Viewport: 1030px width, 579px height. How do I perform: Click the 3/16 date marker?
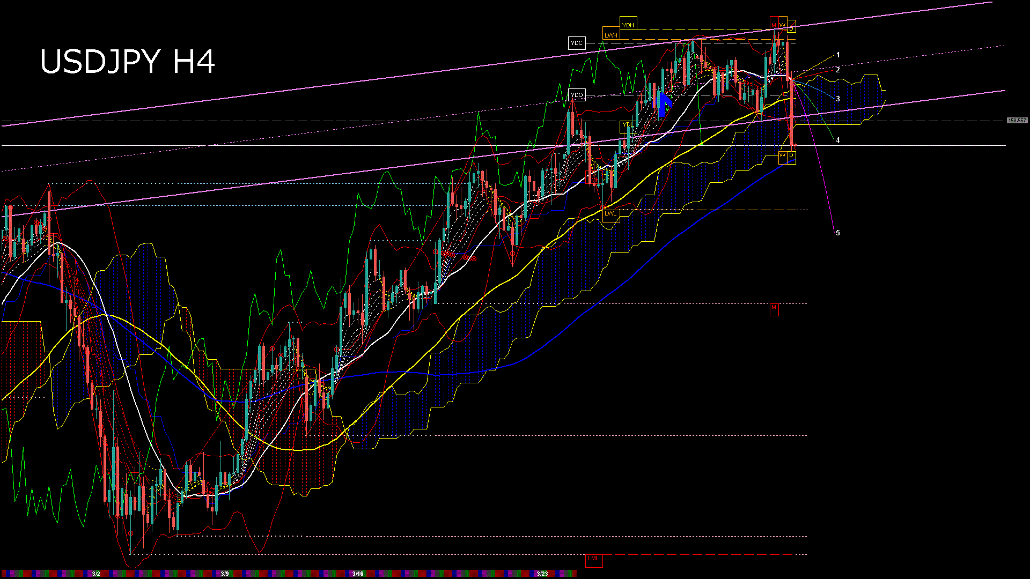(358, 574)
